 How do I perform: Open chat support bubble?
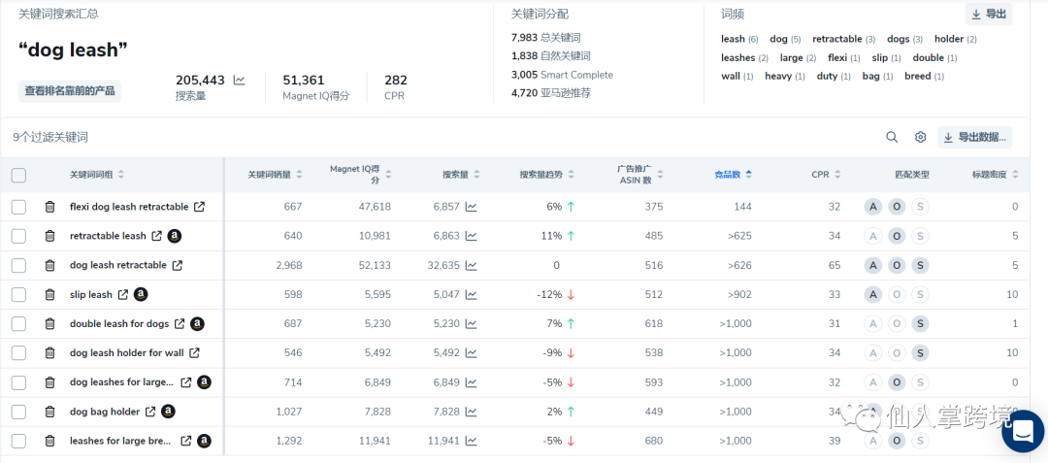1022,432
